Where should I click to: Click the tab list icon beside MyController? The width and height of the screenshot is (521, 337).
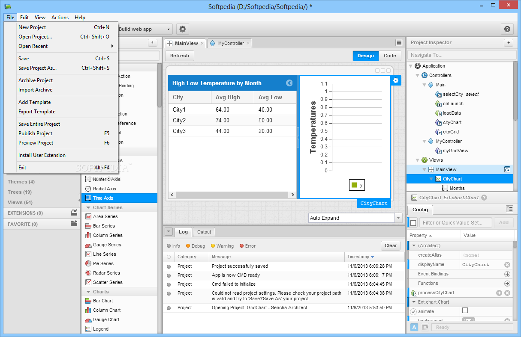tap(399, 43)
